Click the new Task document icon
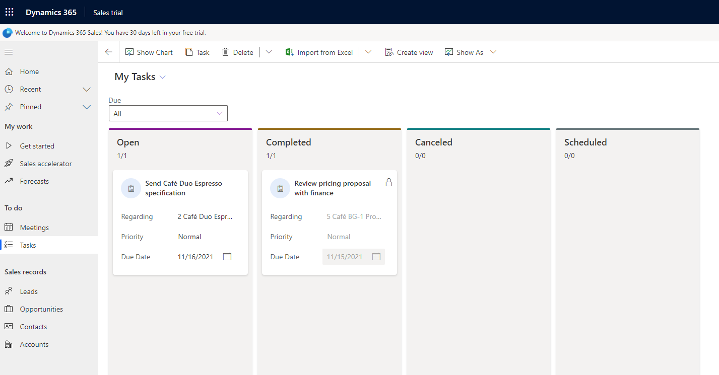719x375 pixels. coord(189,52)
